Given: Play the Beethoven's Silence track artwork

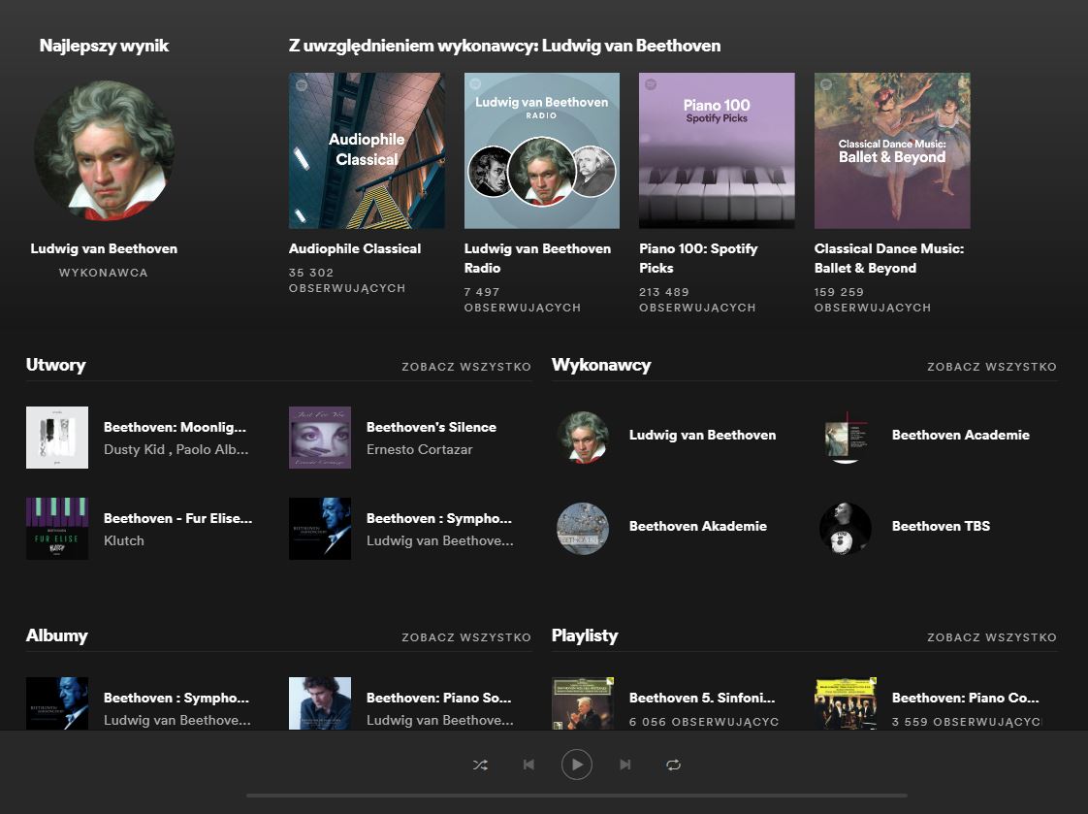Looking at the screenshot, I should pos(320,438).
